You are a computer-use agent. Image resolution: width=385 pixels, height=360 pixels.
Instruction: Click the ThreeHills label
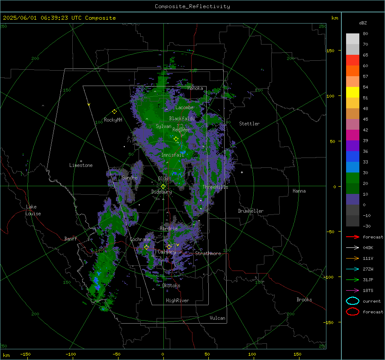point(215,187)
